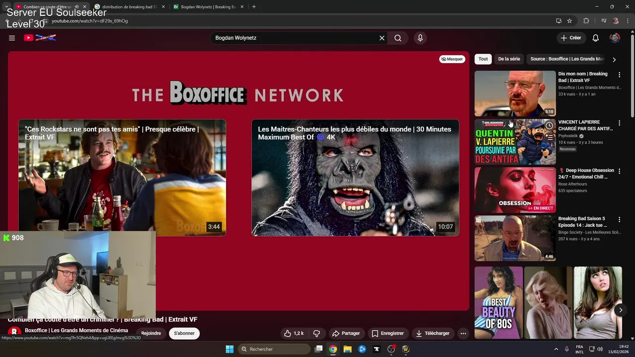Open the FRA INTL language switcher
This screenshot has height=357, width=635.
579,349
